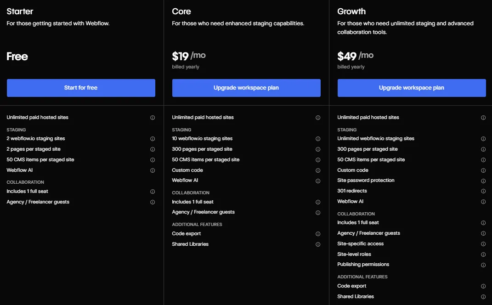The height and width of the screenshot is (305, 492).
Task: Open info for Publishing permissions in Growth
Action: [483, 265]
